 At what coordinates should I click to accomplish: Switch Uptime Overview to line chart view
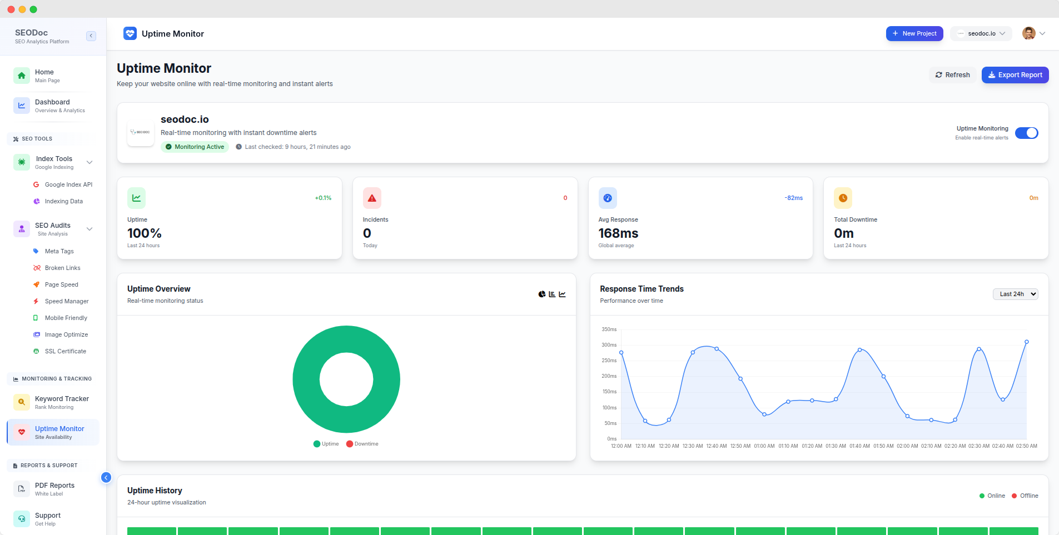pos(562,294)
